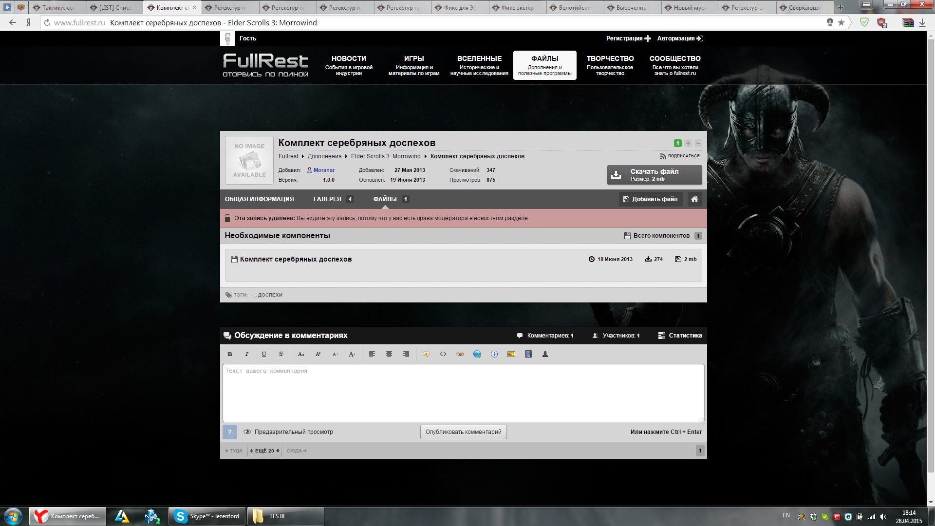Open new browser tab plus button

click(x=840, y=7)
